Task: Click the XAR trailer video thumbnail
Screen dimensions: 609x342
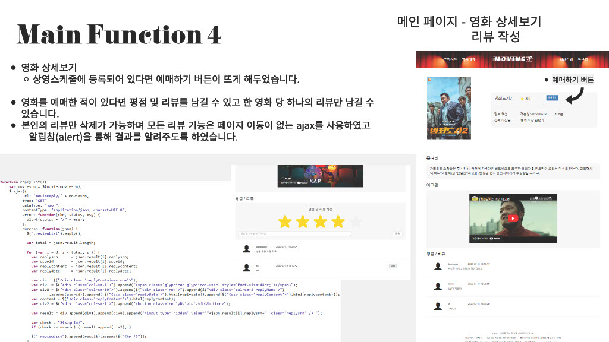Action: (x=321, y=176)
